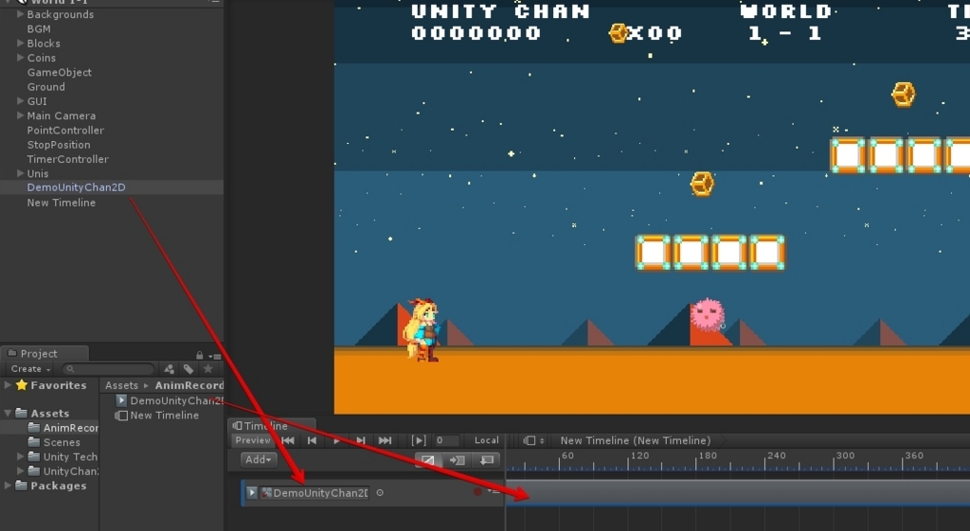Click the save search star icon
Viewport: 970px width, 531px height.
click(208, 369)
